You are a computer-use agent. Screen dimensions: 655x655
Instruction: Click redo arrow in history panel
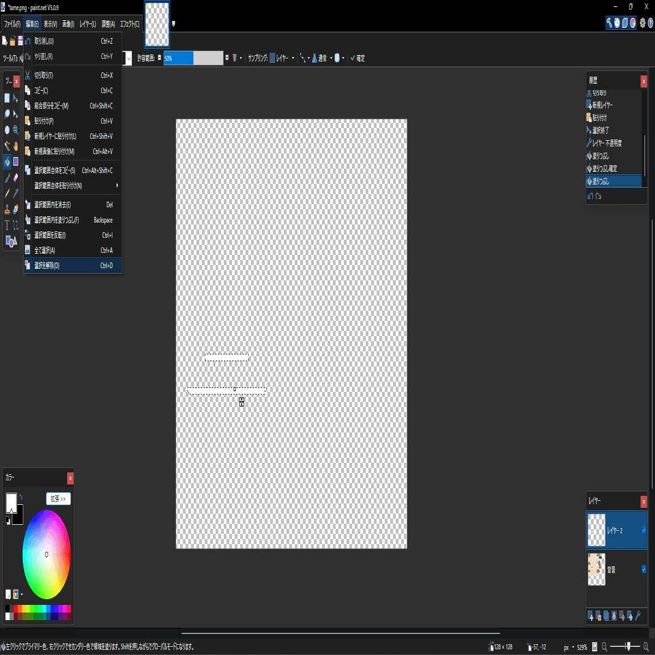(598, 196)
